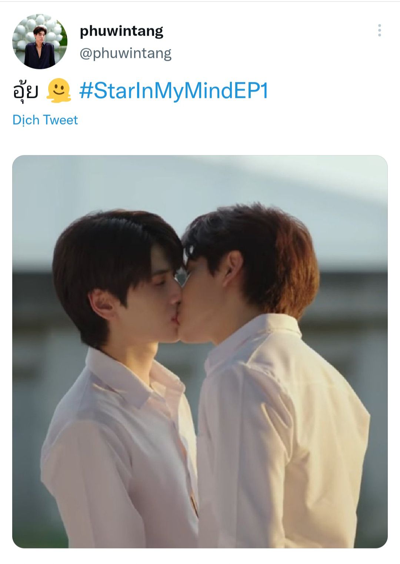Viewport: 400px width, 564px height.
Task: Click the melting face emoji in tweet
Action: click(59, 91)
